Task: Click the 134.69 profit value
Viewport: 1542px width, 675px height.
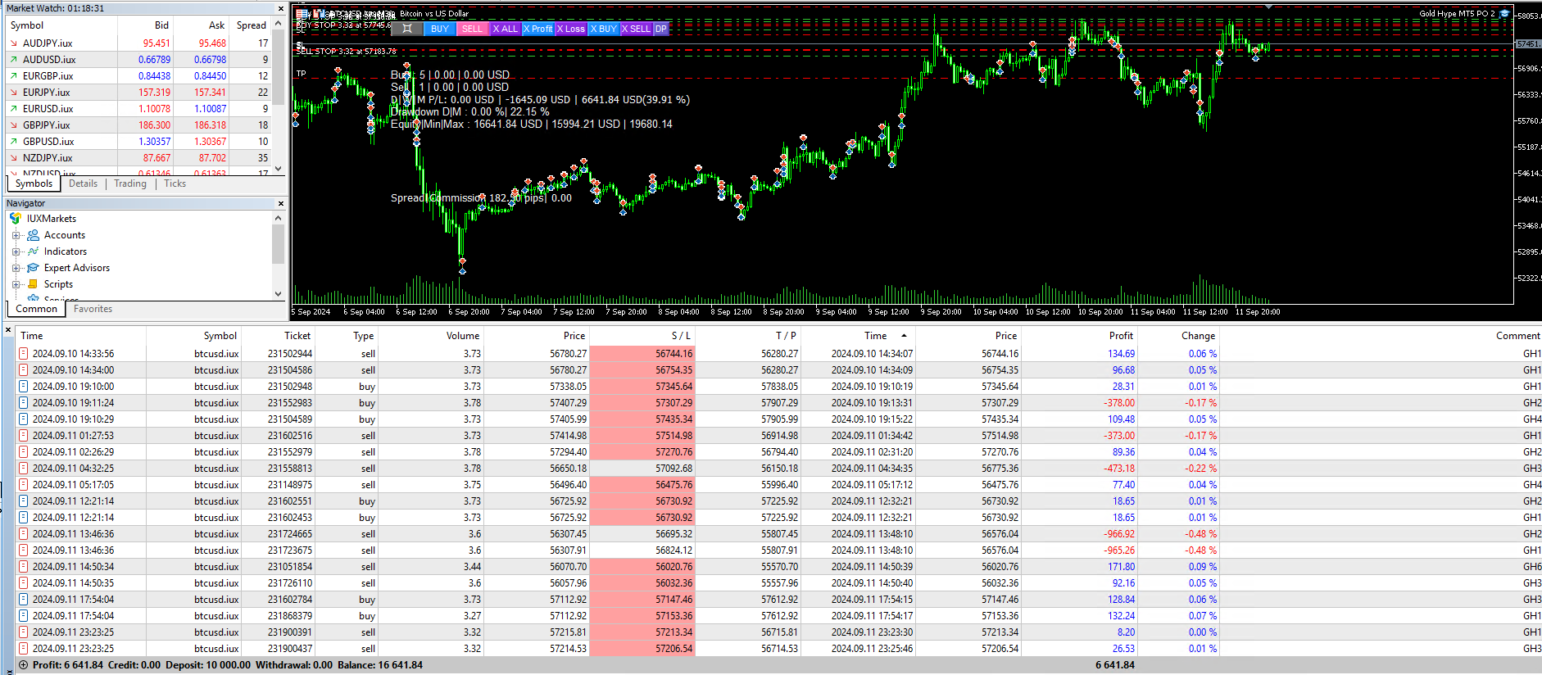Action: (1121, 354)
